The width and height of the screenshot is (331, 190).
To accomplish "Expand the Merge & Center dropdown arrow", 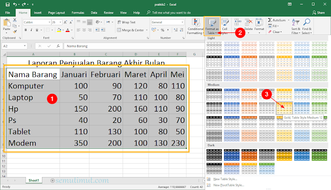I will tap(147, 30).
